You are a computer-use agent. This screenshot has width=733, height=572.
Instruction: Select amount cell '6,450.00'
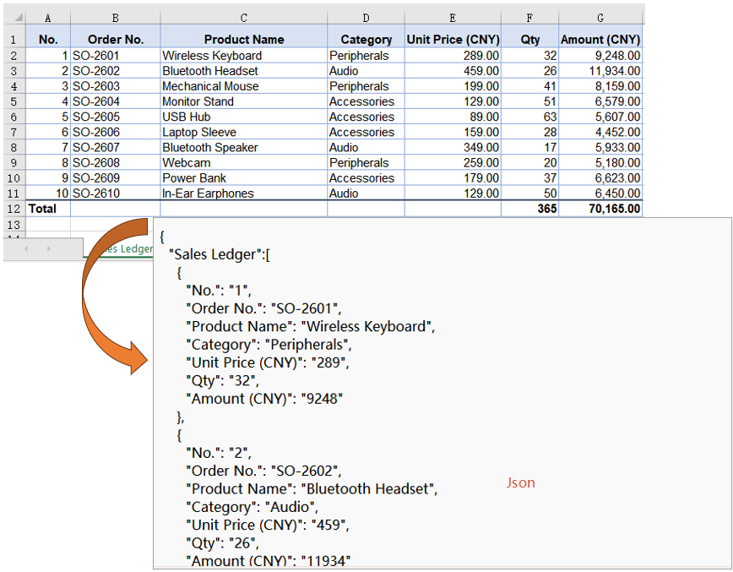click(600, 193)
